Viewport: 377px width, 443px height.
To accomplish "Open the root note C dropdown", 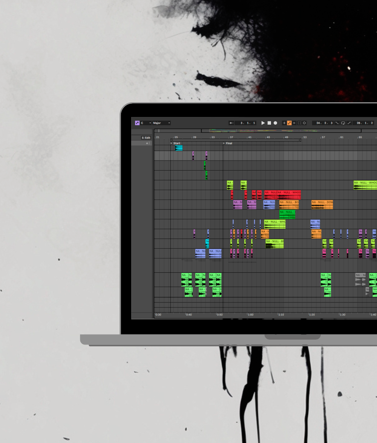I will pyautogui.click(x=146, y=123).
